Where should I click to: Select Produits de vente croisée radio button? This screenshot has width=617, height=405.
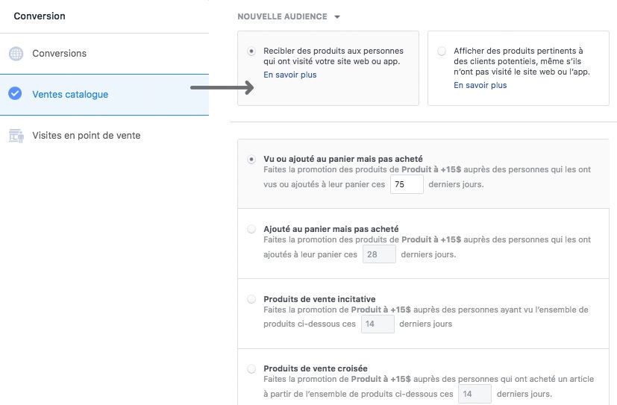(x=251, y=368)
